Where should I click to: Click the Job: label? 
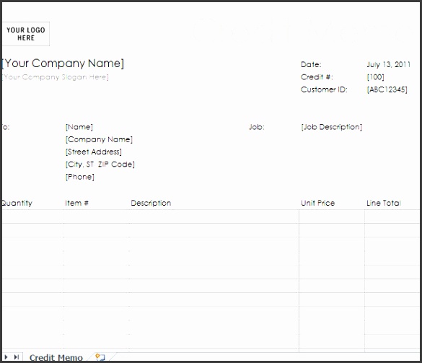[257, 127]
